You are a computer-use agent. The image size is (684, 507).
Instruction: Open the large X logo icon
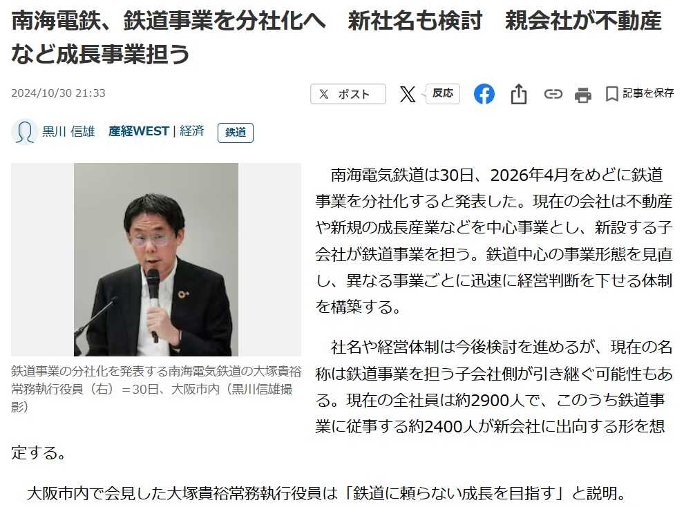pos(408,94)
